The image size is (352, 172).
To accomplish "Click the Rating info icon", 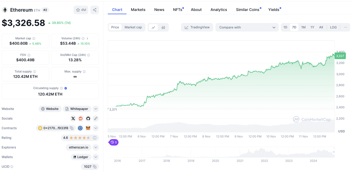I will (95, 138).
